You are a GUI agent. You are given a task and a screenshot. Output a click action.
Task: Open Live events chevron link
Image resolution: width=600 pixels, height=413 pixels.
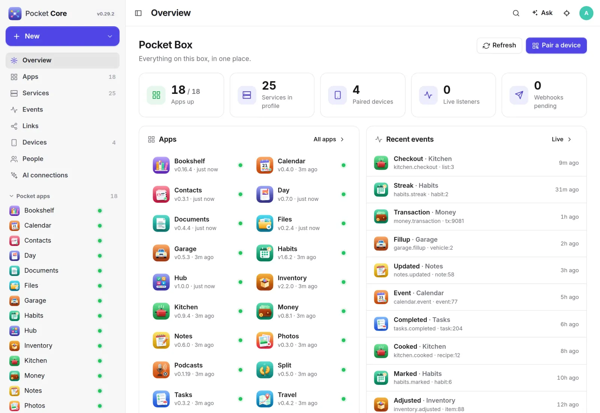(x=561, y=139)
